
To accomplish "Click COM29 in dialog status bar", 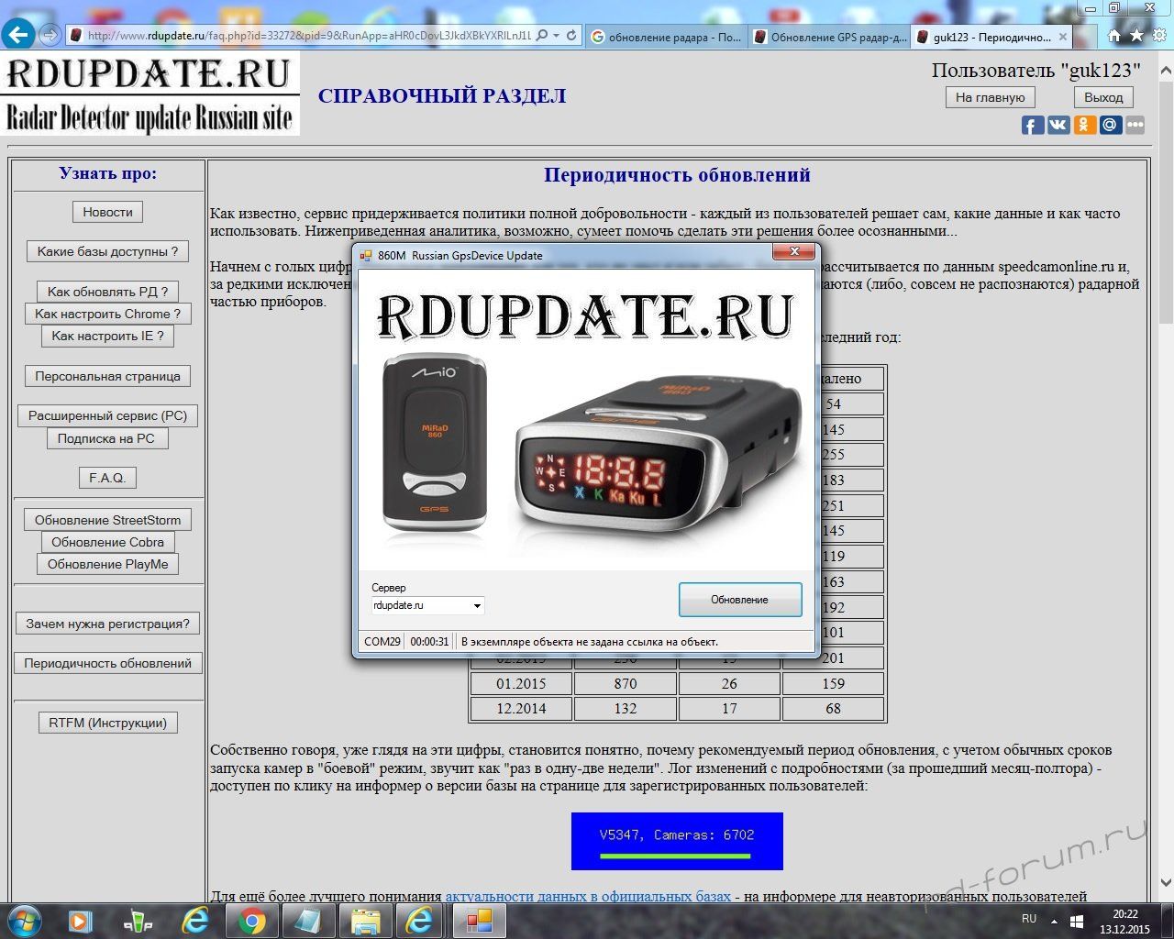I will [x=382, y=641].
